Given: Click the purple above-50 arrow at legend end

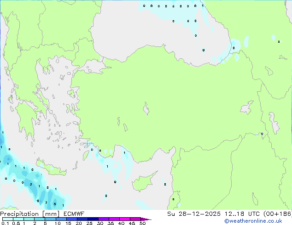Looking at the screenshot, I should click(146, 219).
